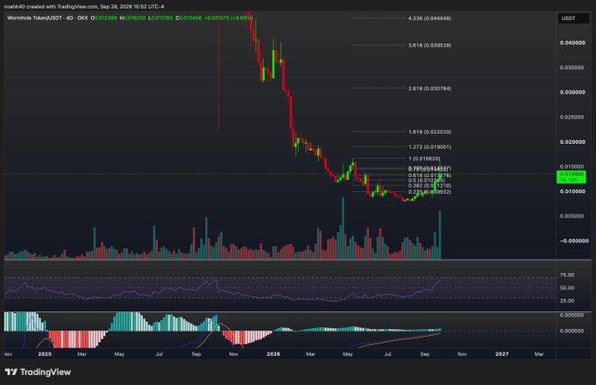Click RSI axis label 75.00

click(567, 274)
